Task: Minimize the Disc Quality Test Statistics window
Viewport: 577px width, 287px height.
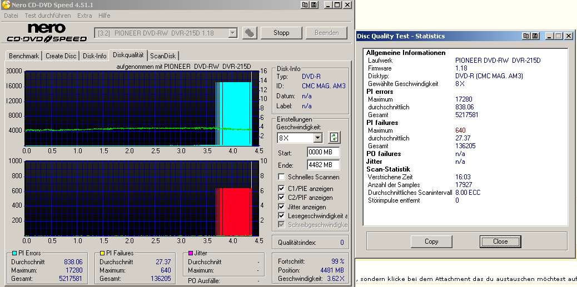Action: pos(549,36)
